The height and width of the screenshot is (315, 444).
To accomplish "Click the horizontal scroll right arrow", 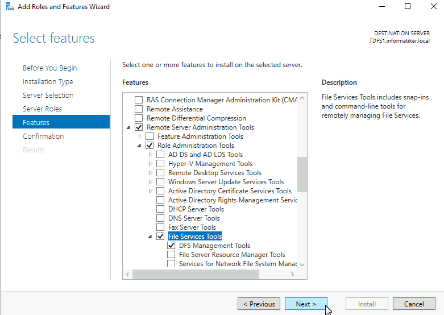I will point(293,274).
